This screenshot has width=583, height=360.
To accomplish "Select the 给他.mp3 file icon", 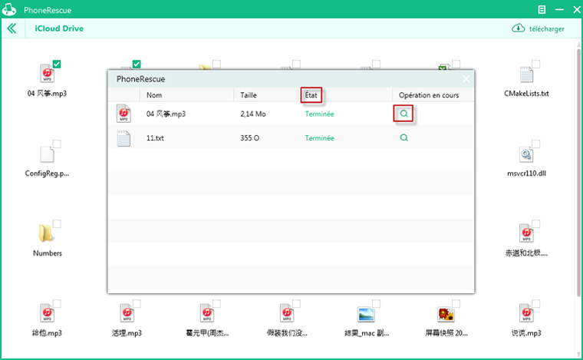I will 47,313.
